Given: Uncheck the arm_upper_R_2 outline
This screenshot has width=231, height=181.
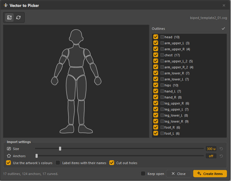Looking at the screenshot, I should pos(156,67).
